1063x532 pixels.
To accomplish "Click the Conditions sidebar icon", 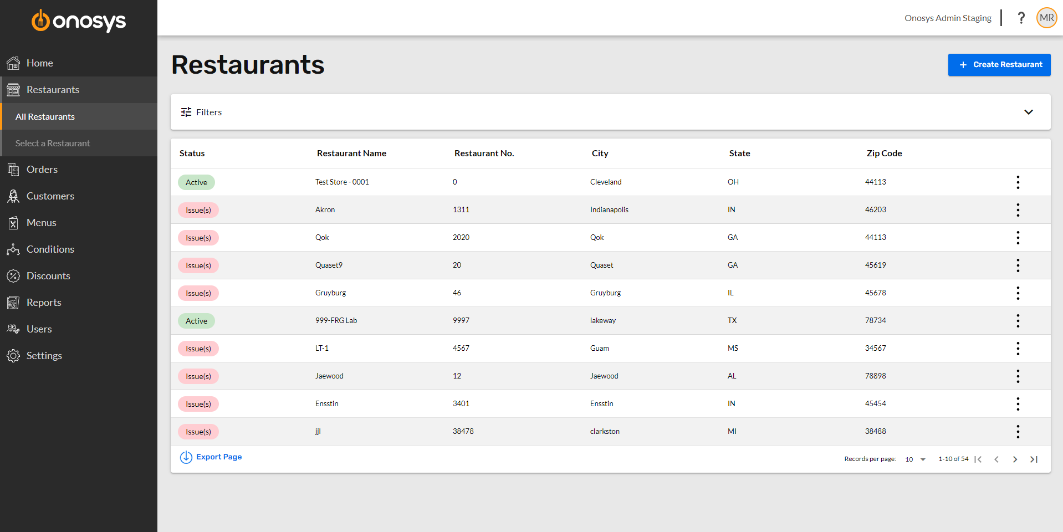I will [x=14, y=249].
